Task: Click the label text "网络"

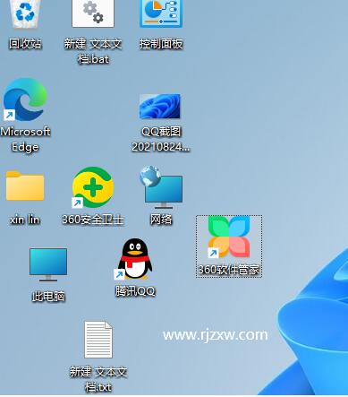Action: pos(161,220)
